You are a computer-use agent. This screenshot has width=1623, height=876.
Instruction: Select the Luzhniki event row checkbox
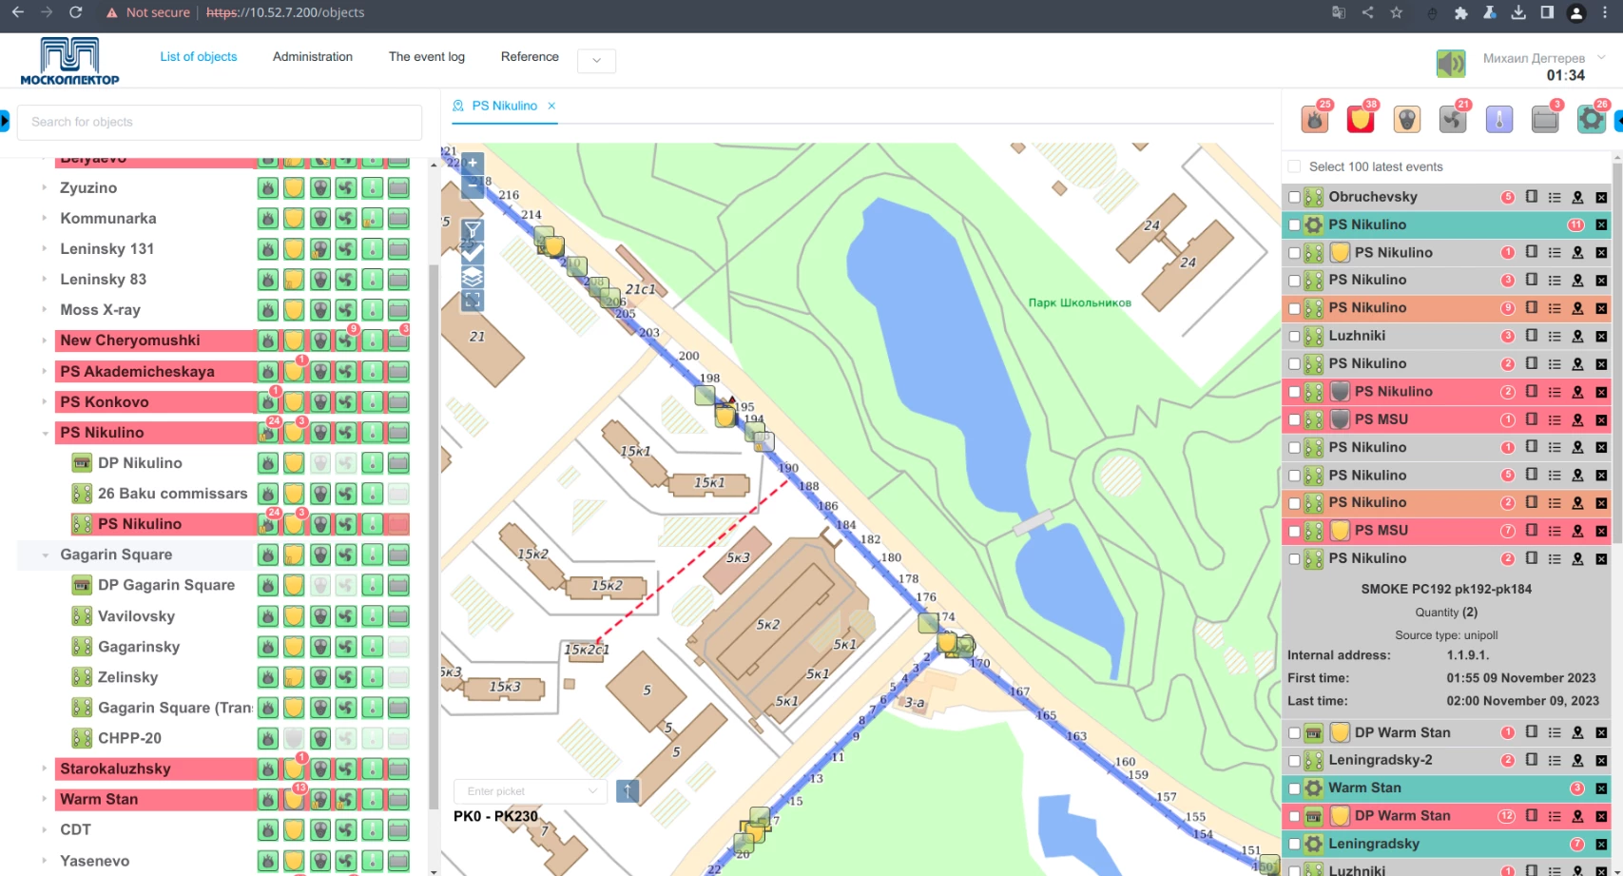pos(1294,336)
